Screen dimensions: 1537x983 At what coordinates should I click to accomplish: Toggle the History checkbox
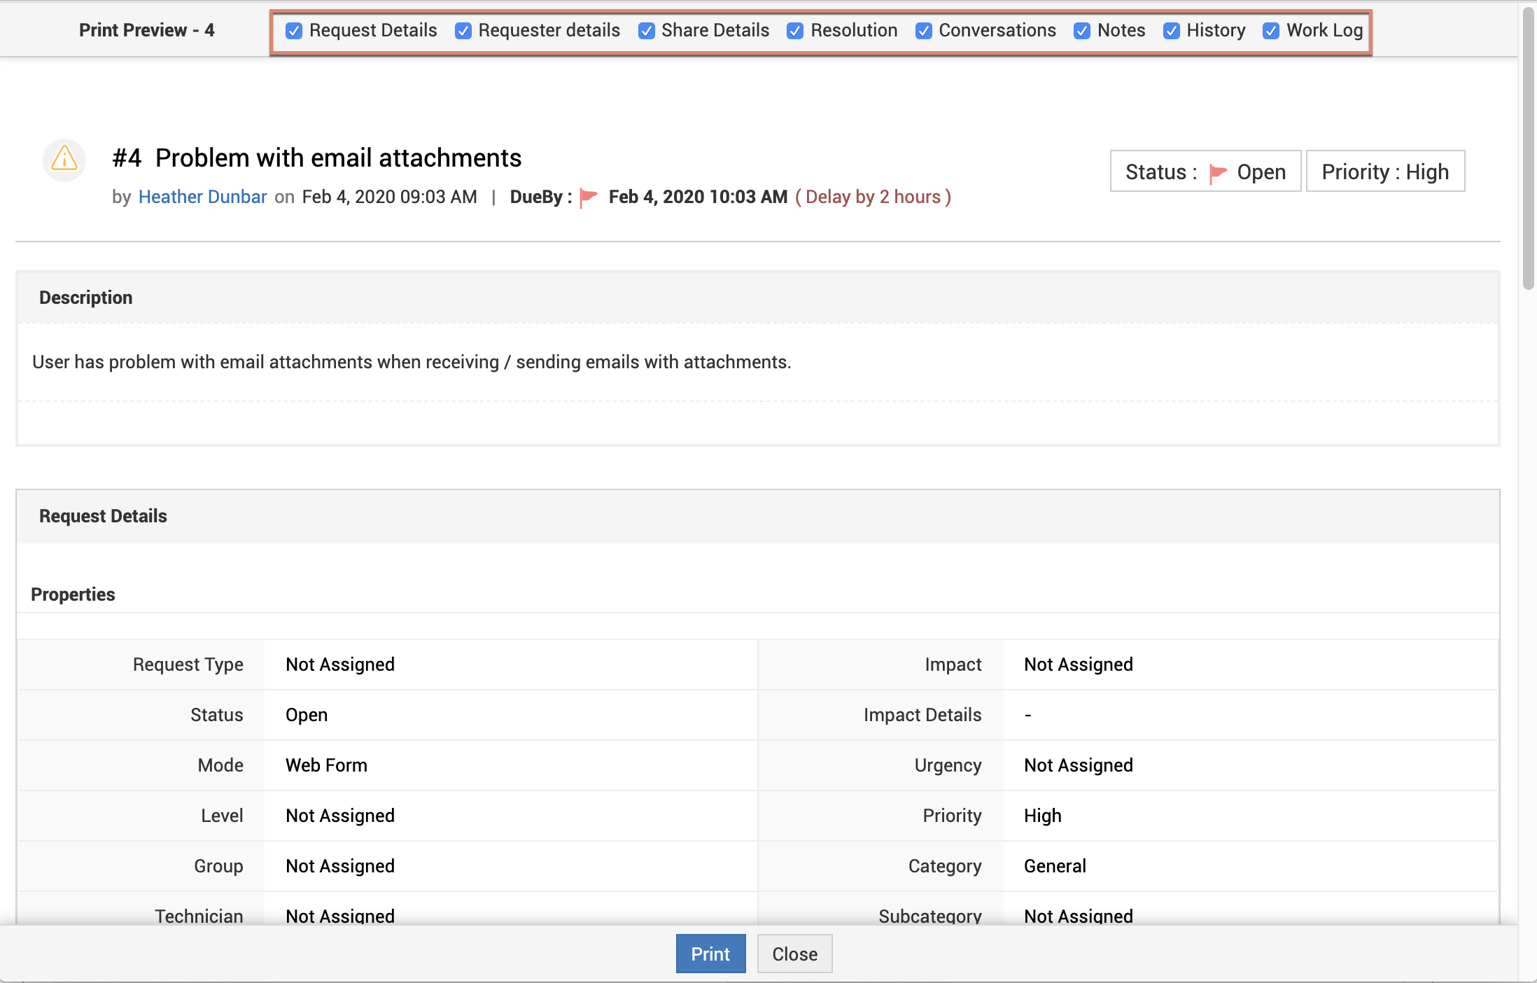[1172, 31]
